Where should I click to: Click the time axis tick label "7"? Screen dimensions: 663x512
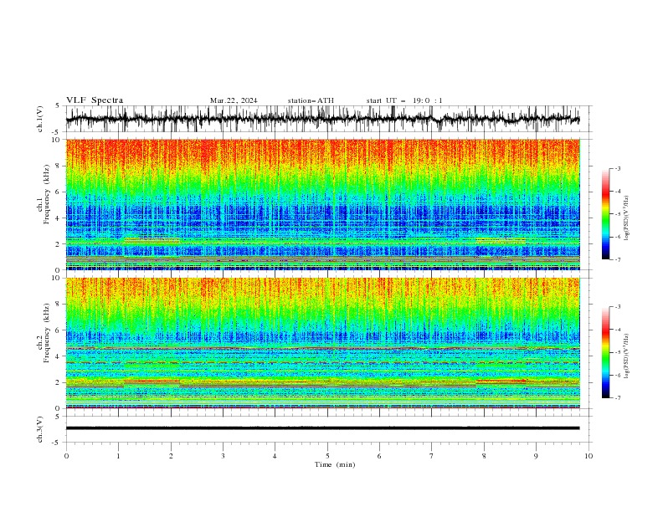(x=432, y=456)
